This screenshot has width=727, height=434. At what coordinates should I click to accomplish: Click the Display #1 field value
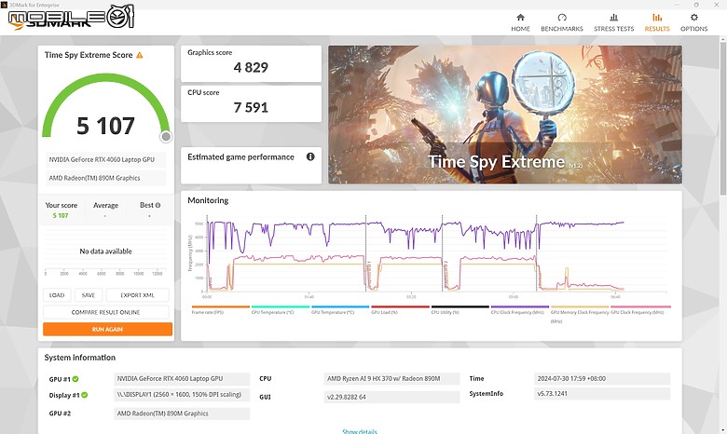[182, 395]
